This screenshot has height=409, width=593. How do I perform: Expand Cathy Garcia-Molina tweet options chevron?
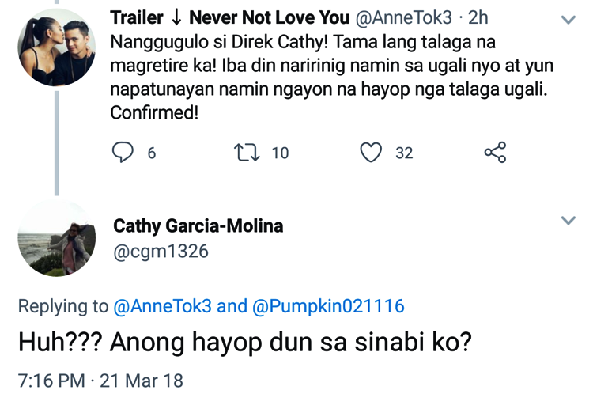[568, 221]
